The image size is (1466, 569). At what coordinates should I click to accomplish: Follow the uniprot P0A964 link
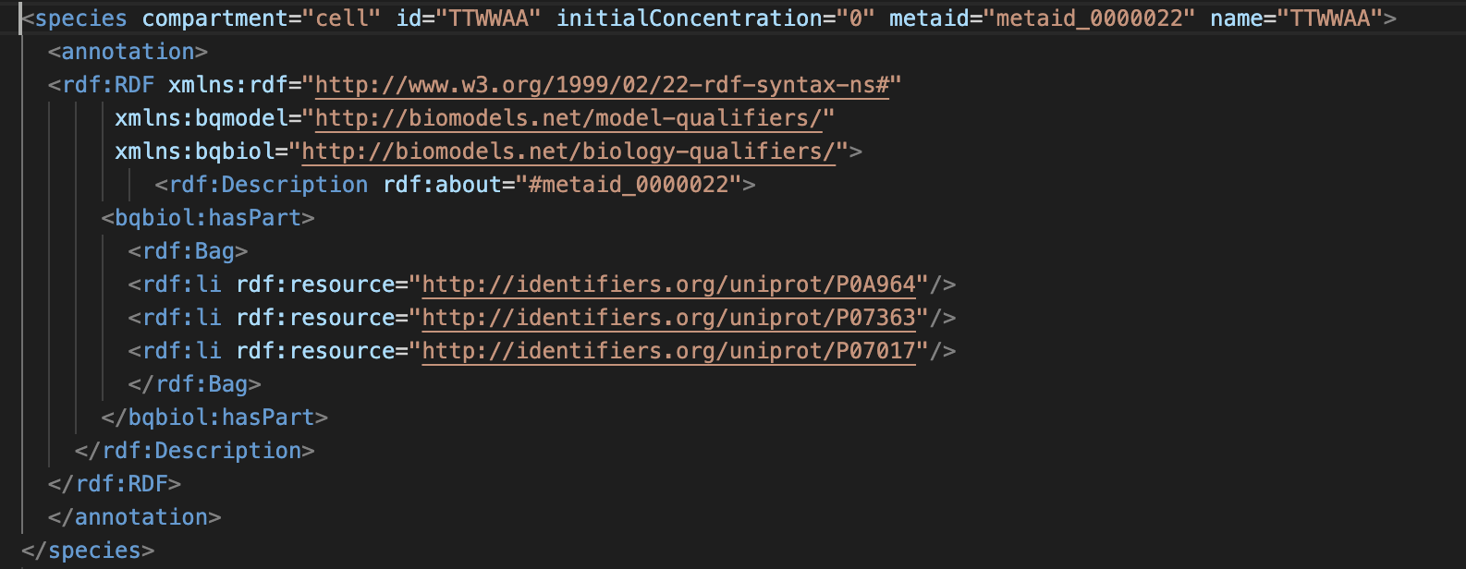(x=668, y=284)
